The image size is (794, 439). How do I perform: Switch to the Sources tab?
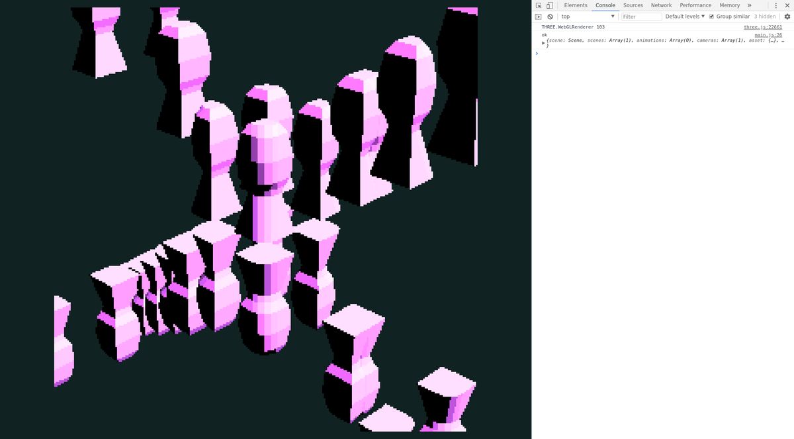point(633,5)
